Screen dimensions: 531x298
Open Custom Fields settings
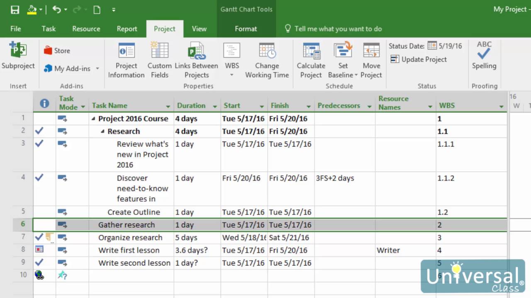point(159,51)
